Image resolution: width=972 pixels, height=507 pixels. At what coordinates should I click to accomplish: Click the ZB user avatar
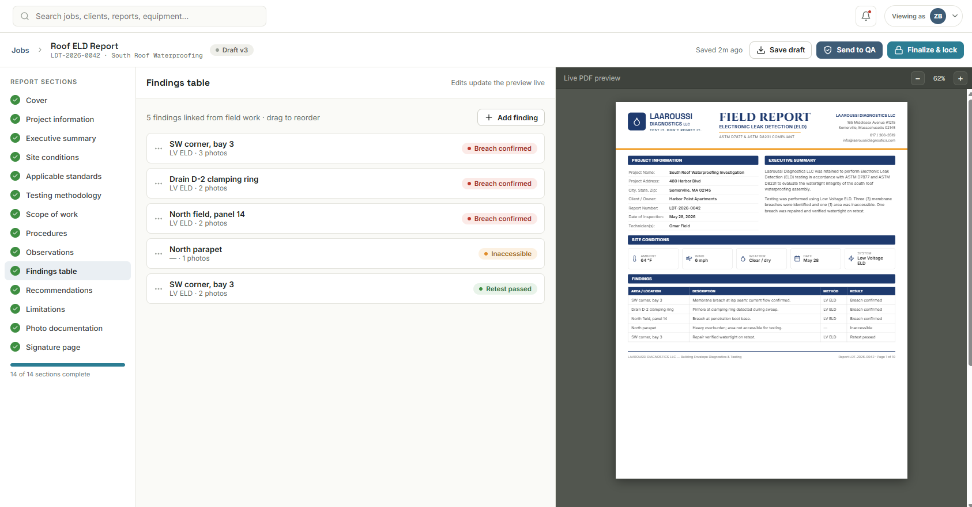(938, 16)
